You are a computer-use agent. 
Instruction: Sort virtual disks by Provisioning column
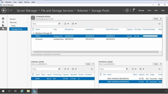57,75
